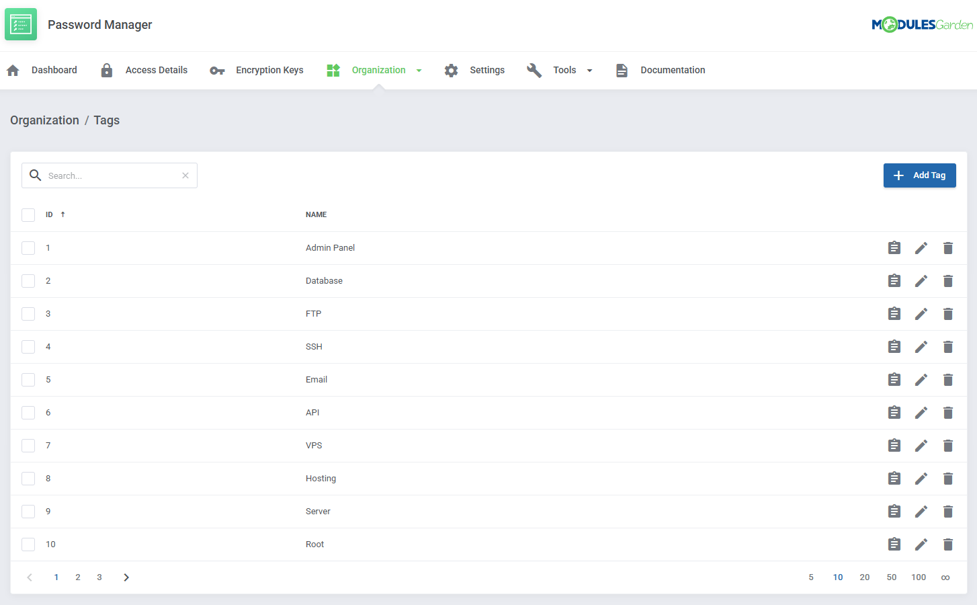Check the box for Admin Panel row

(x=28, y=248)
